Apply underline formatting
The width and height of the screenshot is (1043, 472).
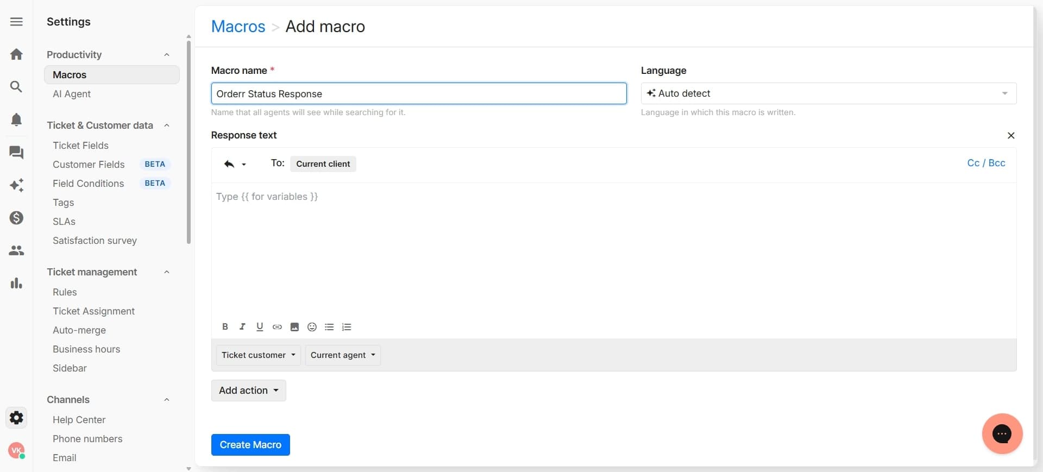point(260,327)
